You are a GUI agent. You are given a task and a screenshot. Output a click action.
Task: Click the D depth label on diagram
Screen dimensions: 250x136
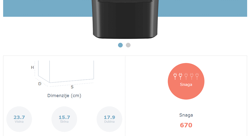(x=40, y=84)
